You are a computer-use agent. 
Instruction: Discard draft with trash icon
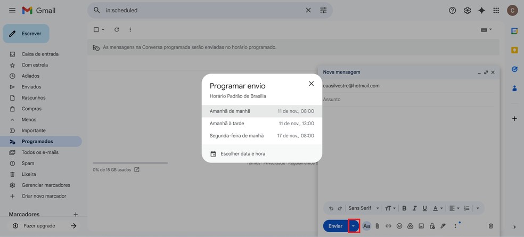pos(490,226)
